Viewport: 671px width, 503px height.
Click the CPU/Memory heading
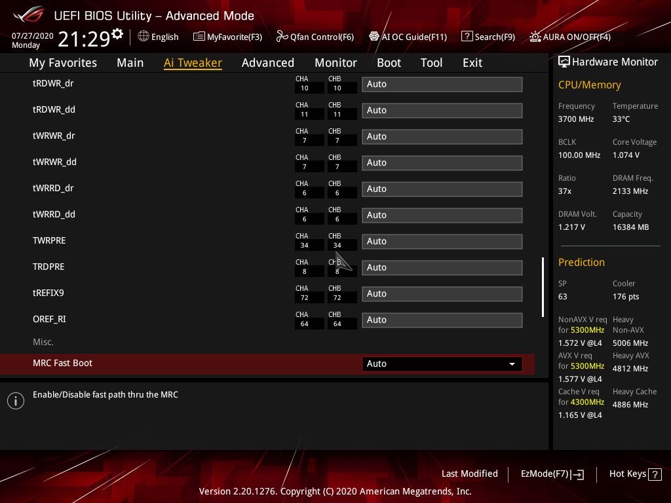tap(589, 85)
